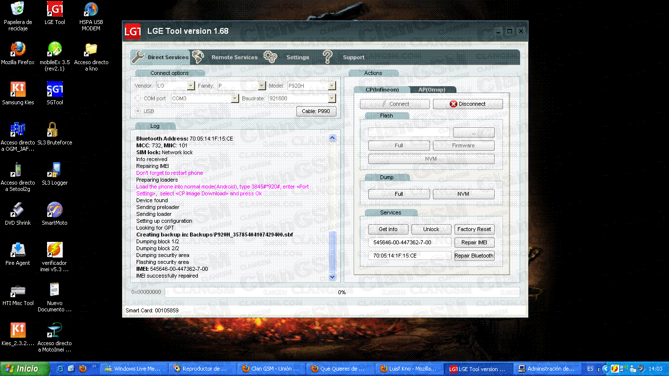Screen dimensions: 669x376
Task: Click the Unlock button in Services
Action: [431, 229]
